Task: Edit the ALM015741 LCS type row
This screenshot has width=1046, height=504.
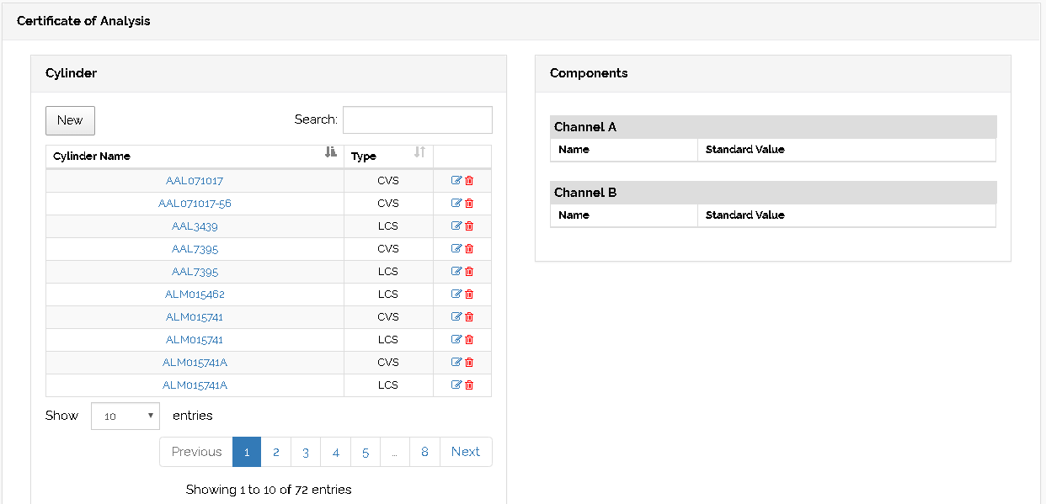Action: [456, 339]
